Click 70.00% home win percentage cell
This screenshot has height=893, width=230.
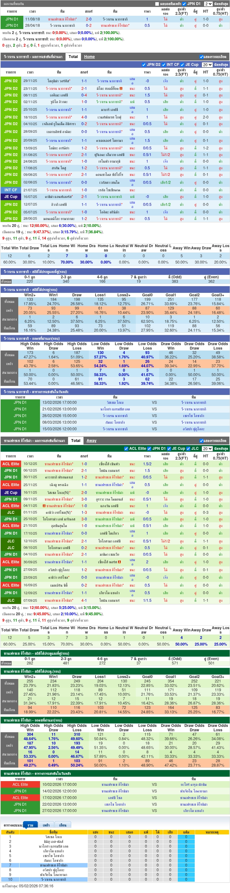[67, 262]
